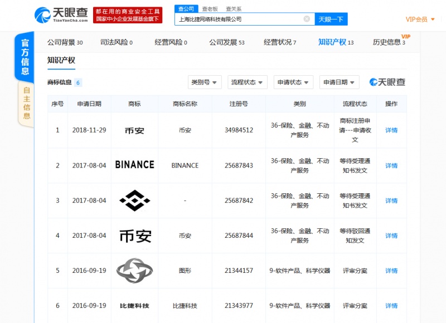446x323 pixels.
Task: Switch to the 查关系 search tab
Action: tap(234, 9)
